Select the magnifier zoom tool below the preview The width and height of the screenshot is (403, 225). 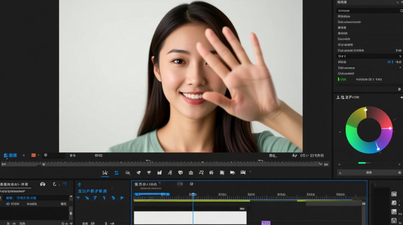(x=128, y=173)
